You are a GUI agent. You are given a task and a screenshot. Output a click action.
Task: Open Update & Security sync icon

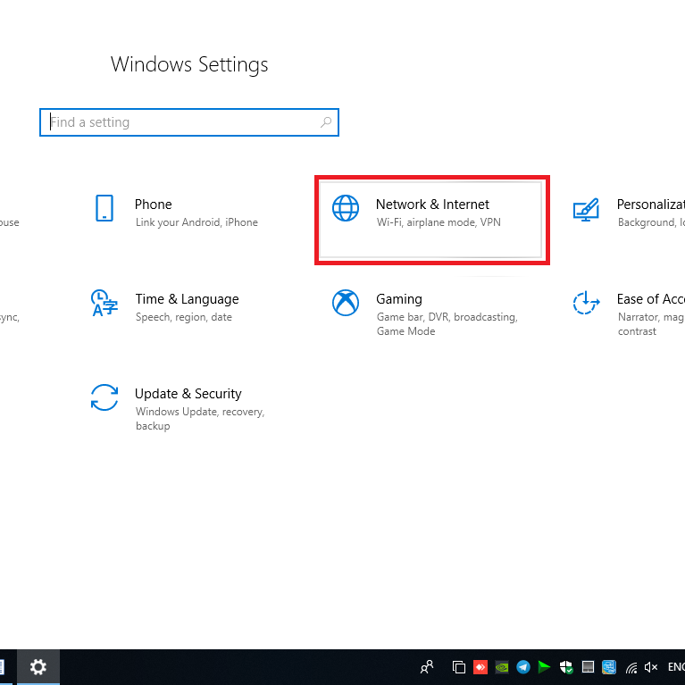[x=104, y=397]
